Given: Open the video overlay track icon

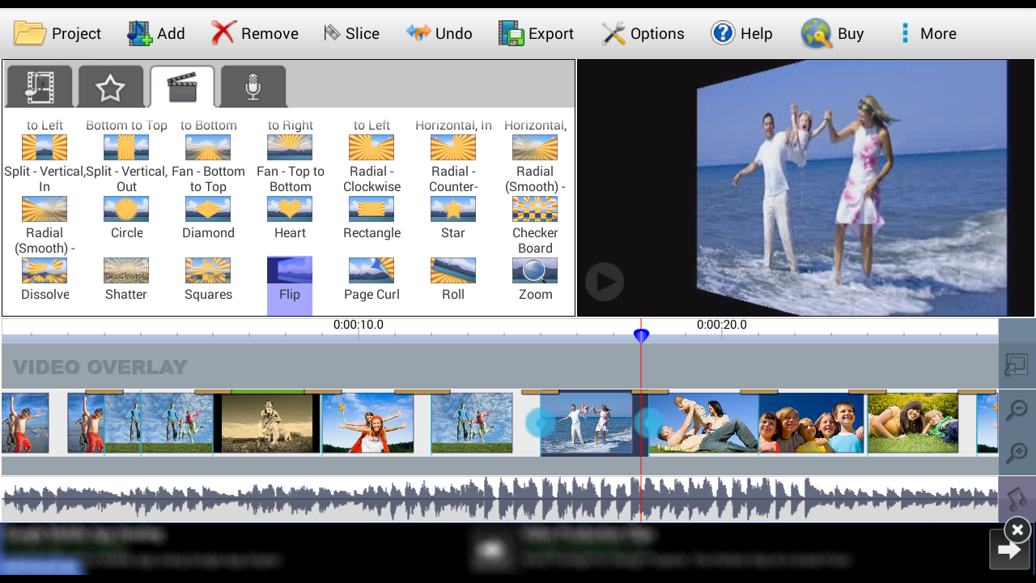Looking at the screenshot, I should click(1017, 365).
